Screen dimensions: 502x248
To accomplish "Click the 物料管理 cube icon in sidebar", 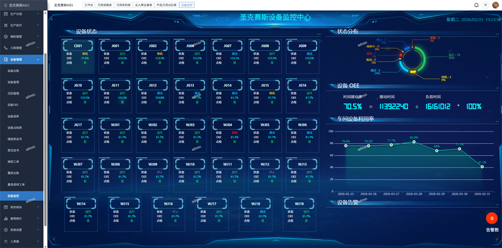I will 5,37.
